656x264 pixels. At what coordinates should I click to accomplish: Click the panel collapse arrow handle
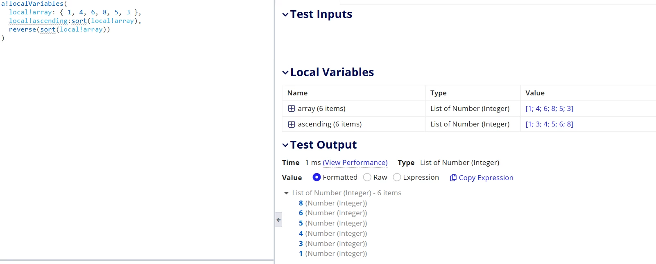pos(278,220)
